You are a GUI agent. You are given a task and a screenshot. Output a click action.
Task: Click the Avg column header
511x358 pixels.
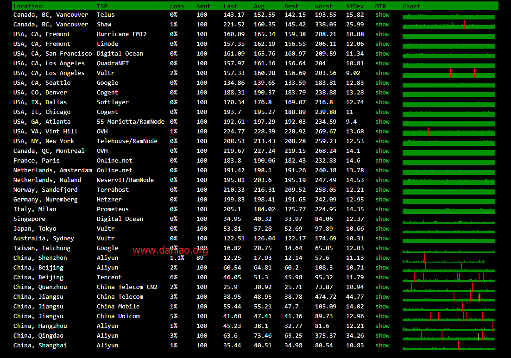click(259, 6)
